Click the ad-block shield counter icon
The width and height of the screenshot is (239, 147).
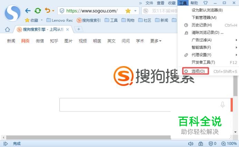pyautogui.click(x=212, y=144)
